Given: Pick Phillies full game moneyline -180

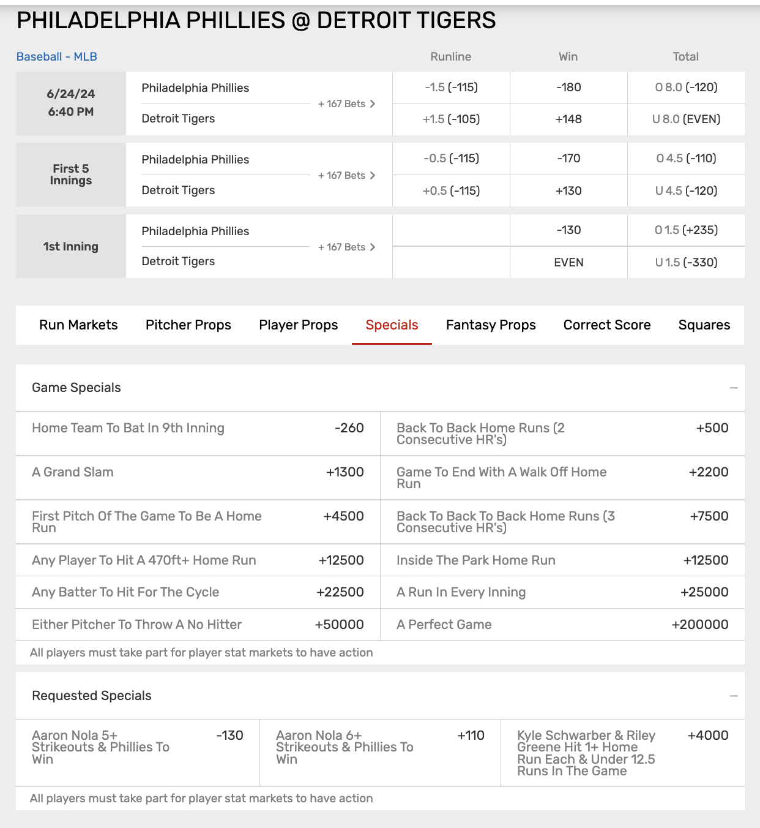Looking at the screenshot, I should coord(568,88).
